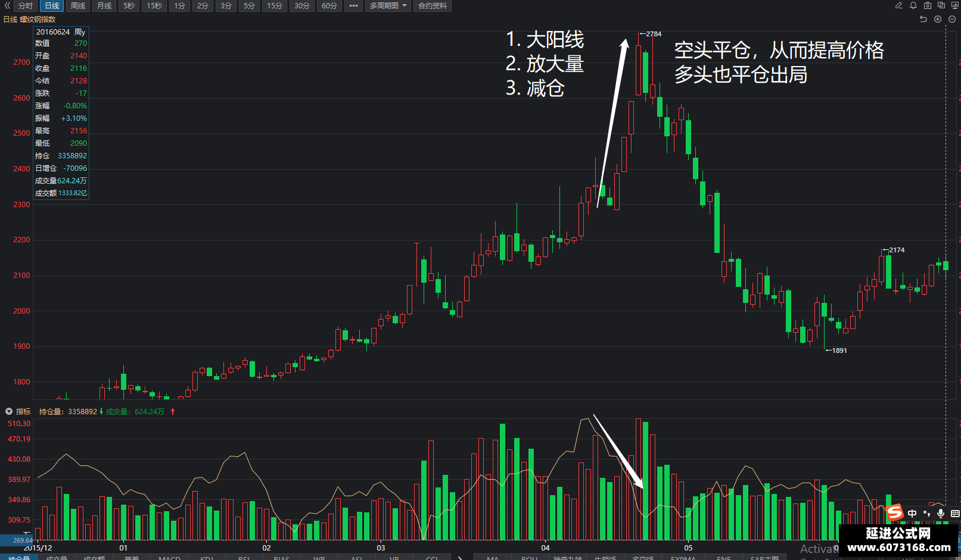This screenshot has width=961, height=560.
Task: Show more indicator tabs arrow
Action: [459, 557]
